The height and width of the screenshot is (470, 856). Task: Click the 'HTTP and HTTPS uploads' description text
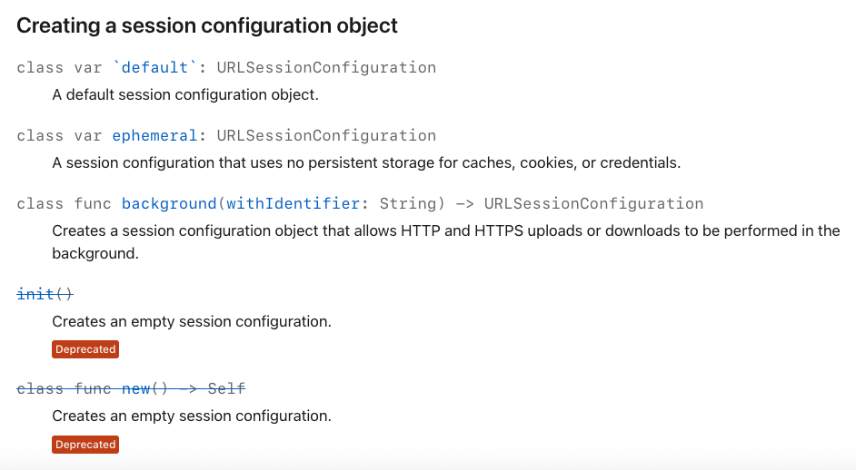(x=492, y=231)
